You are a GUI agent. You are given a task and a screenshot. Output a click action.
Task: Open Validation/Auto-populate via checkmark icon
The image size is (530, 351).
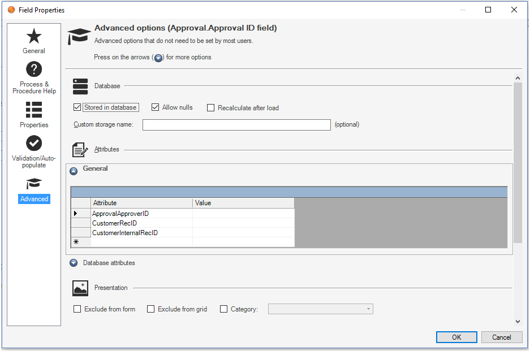coord(33,143)
